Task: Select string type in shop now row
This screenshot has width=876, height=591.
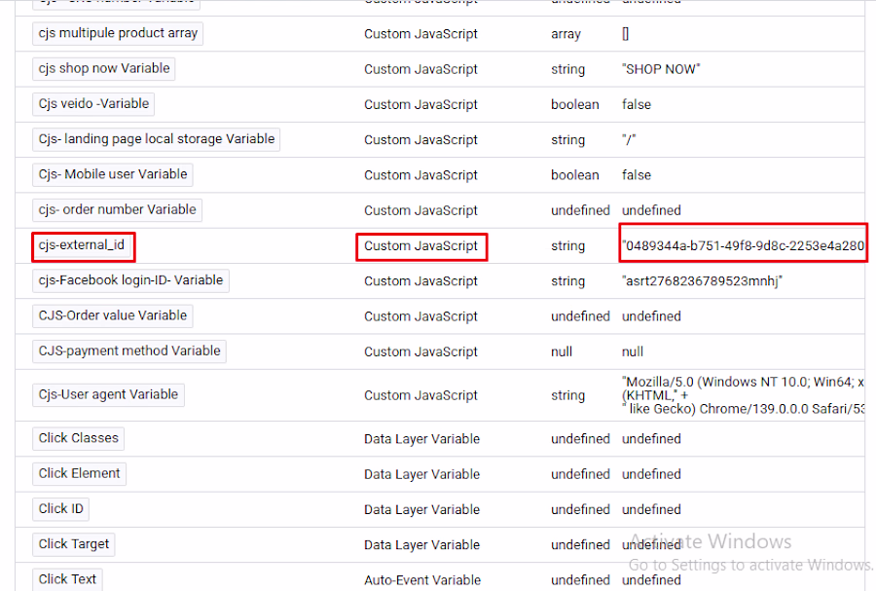Action: click(567, 69)
